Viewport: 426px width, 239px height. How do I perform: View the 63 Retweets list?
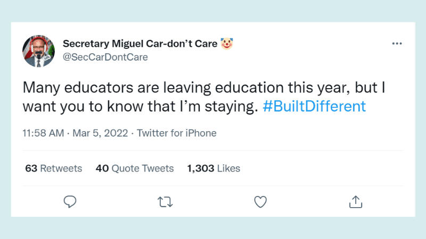click(x=54, y=168)
